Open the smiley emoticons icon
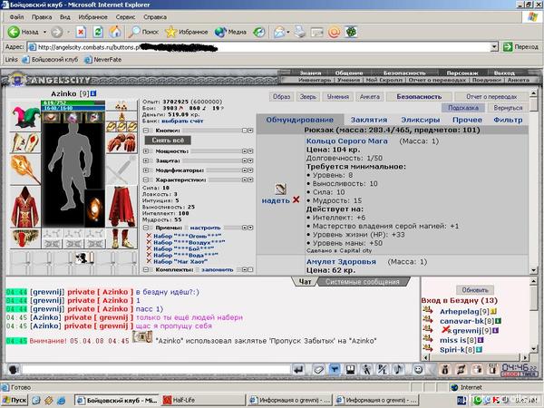Image resolution: width=544 pixels, height=408 pixels. pyautogui.click(x=418, y=370)
